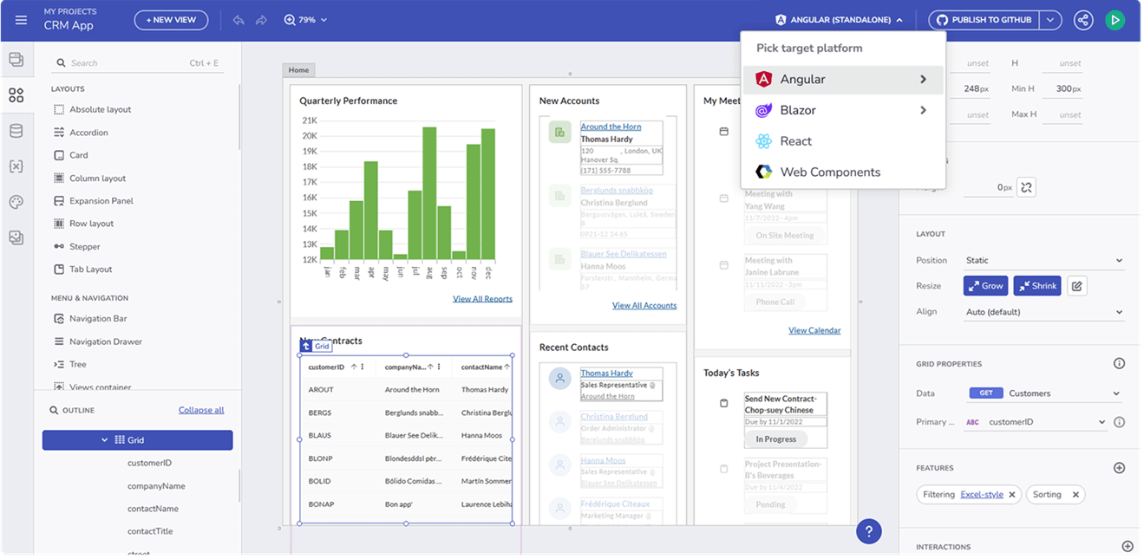The image size is (1144, 559).
Task: Click the New View button
Action: point(171,20)
